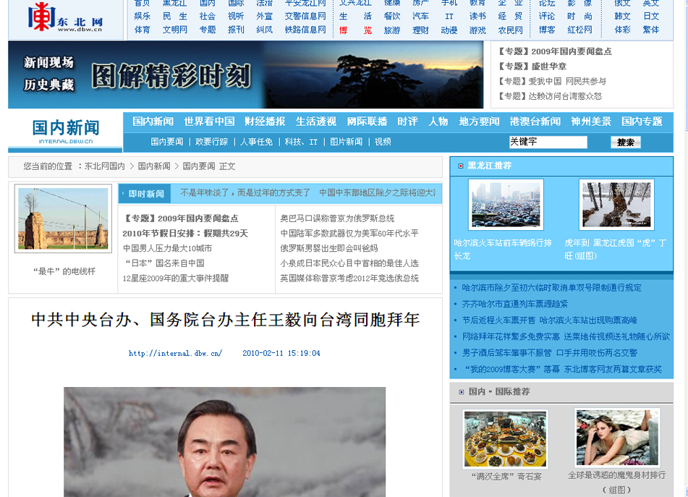
Task: Open the 虎年 tiger park photo thumbnail
Action: click(616, 205)
